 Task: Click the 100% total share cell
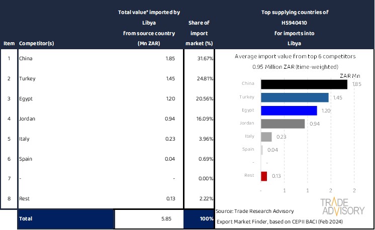199,219
